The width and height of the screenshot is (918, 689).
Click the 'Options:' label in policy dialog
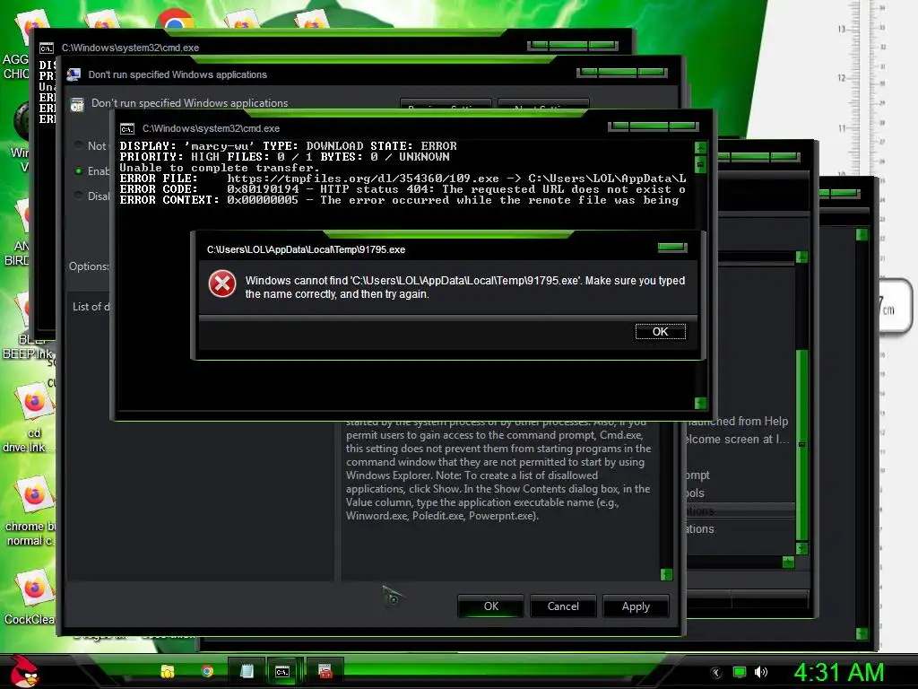[x=89, y=266]
